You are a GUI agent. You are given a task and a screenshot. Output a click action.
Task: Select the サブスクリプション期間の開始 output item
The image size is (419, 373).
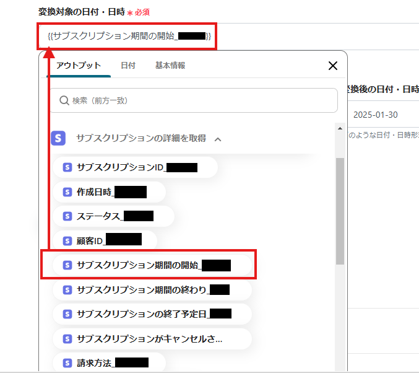[x=152, y=265]
